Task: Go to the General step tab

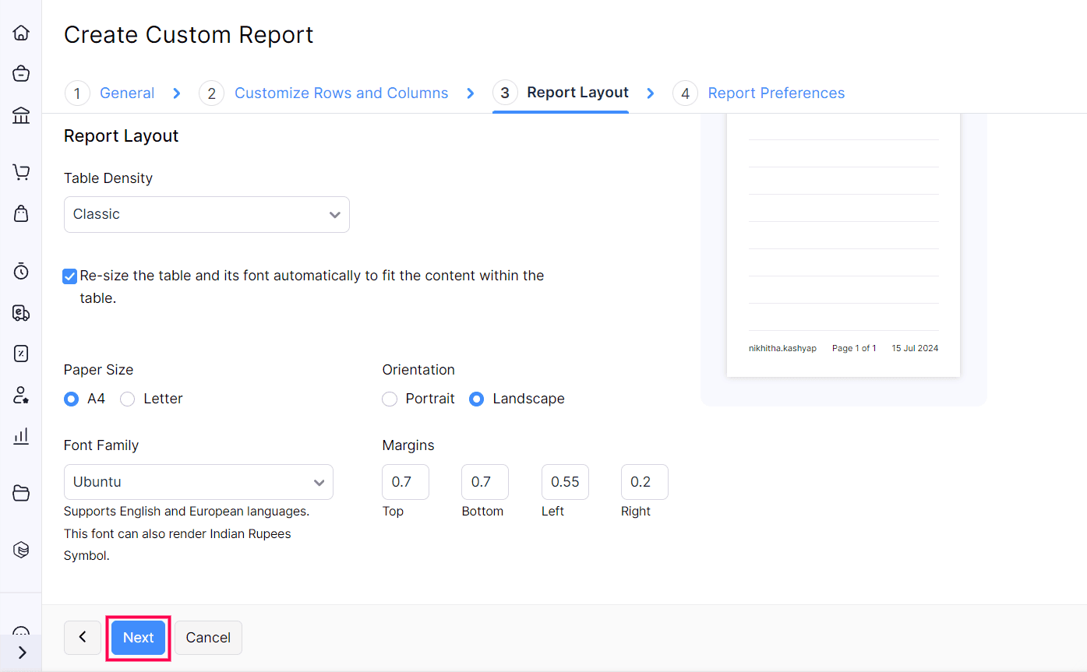Action: point(126,93)
